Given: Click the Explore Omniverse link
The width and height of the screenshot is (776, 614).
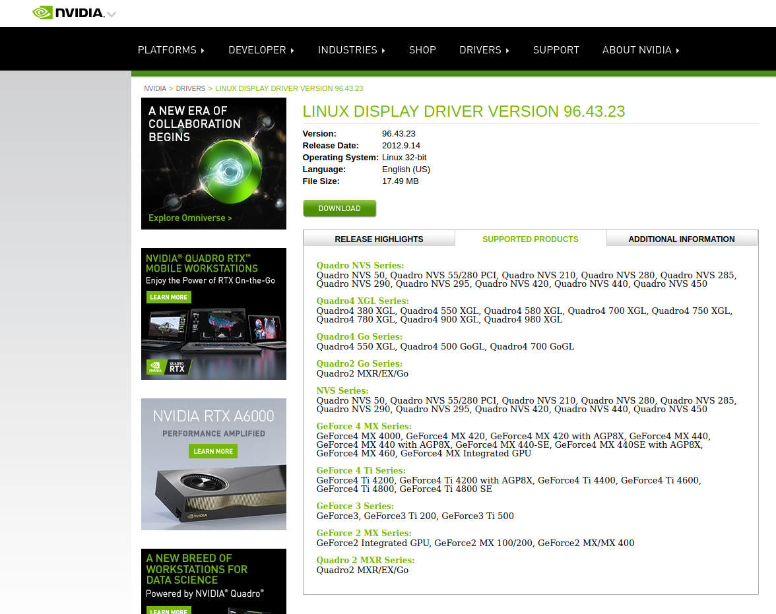Looking at the screenshot, I should pos(190,218).
